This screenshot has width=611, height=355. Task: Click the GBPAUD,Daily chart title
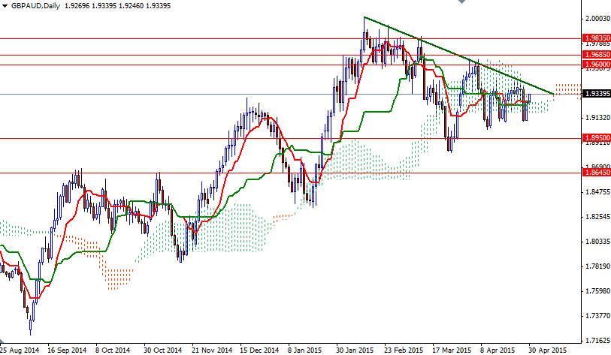tap(35, 6)
